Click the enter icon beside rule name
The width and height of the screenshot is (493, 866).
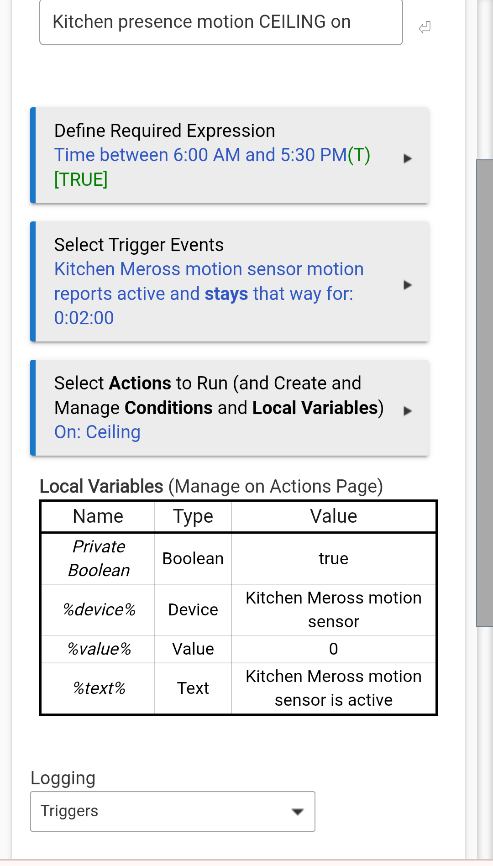[425, 28]
